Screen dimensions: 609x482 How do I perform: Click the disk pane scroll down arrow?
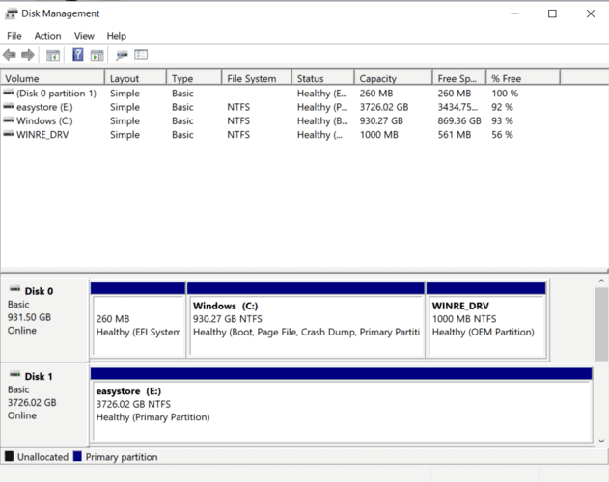(601, 441)
